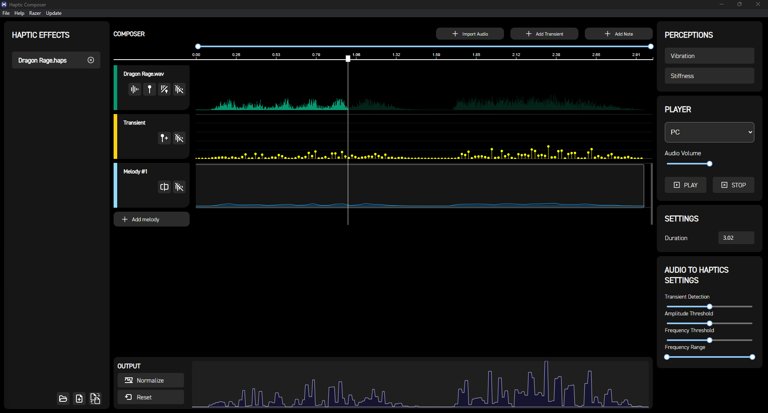Viewport: 768px width, 413px height.
Task: Click the Duration input field
Action: click(x=736, y=238)
